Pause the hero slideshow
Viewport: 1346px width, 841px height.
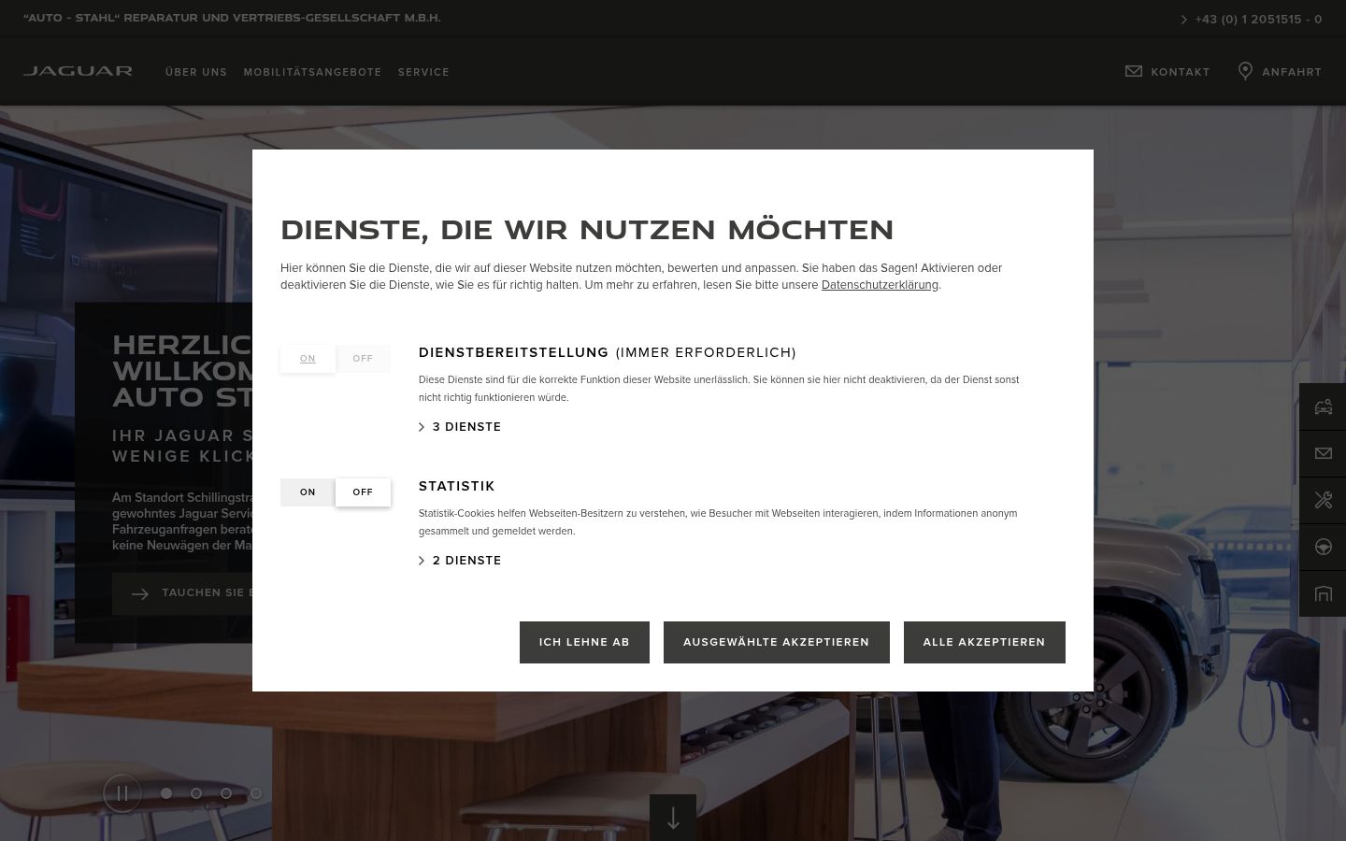tap(122, 793)
